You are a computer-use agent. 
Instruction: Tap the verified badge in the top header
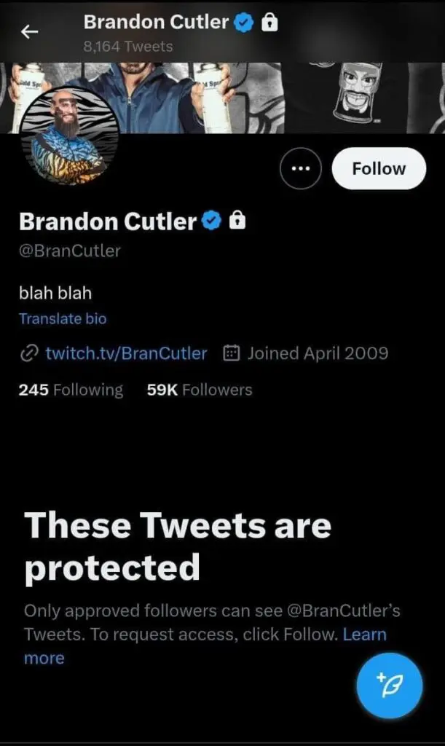[x=244, y=23]
